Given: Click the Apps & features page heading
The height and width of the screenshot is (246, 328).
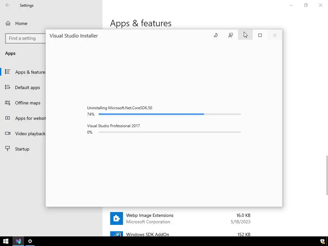Looking at the screenshot, I should (x=141, y=23).
